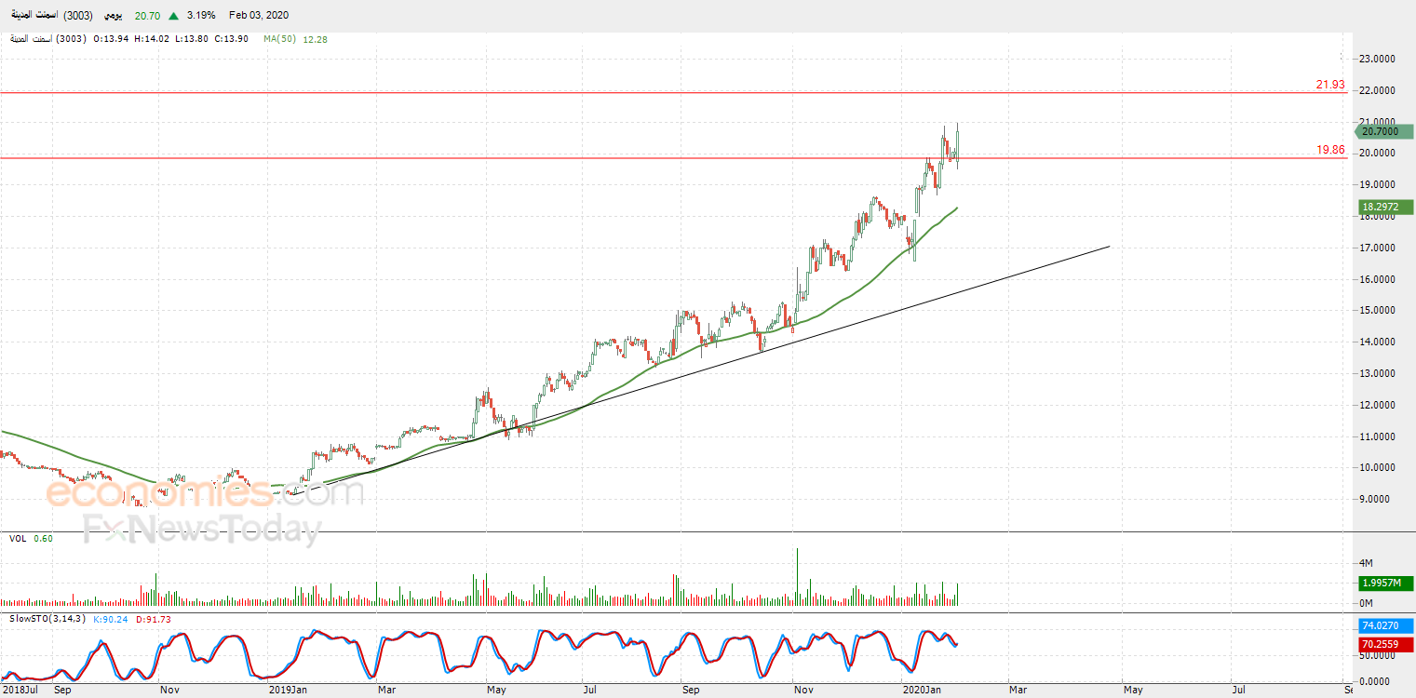
Task: Click the 17.0000 price axis label
Action: coord(1378,248)
